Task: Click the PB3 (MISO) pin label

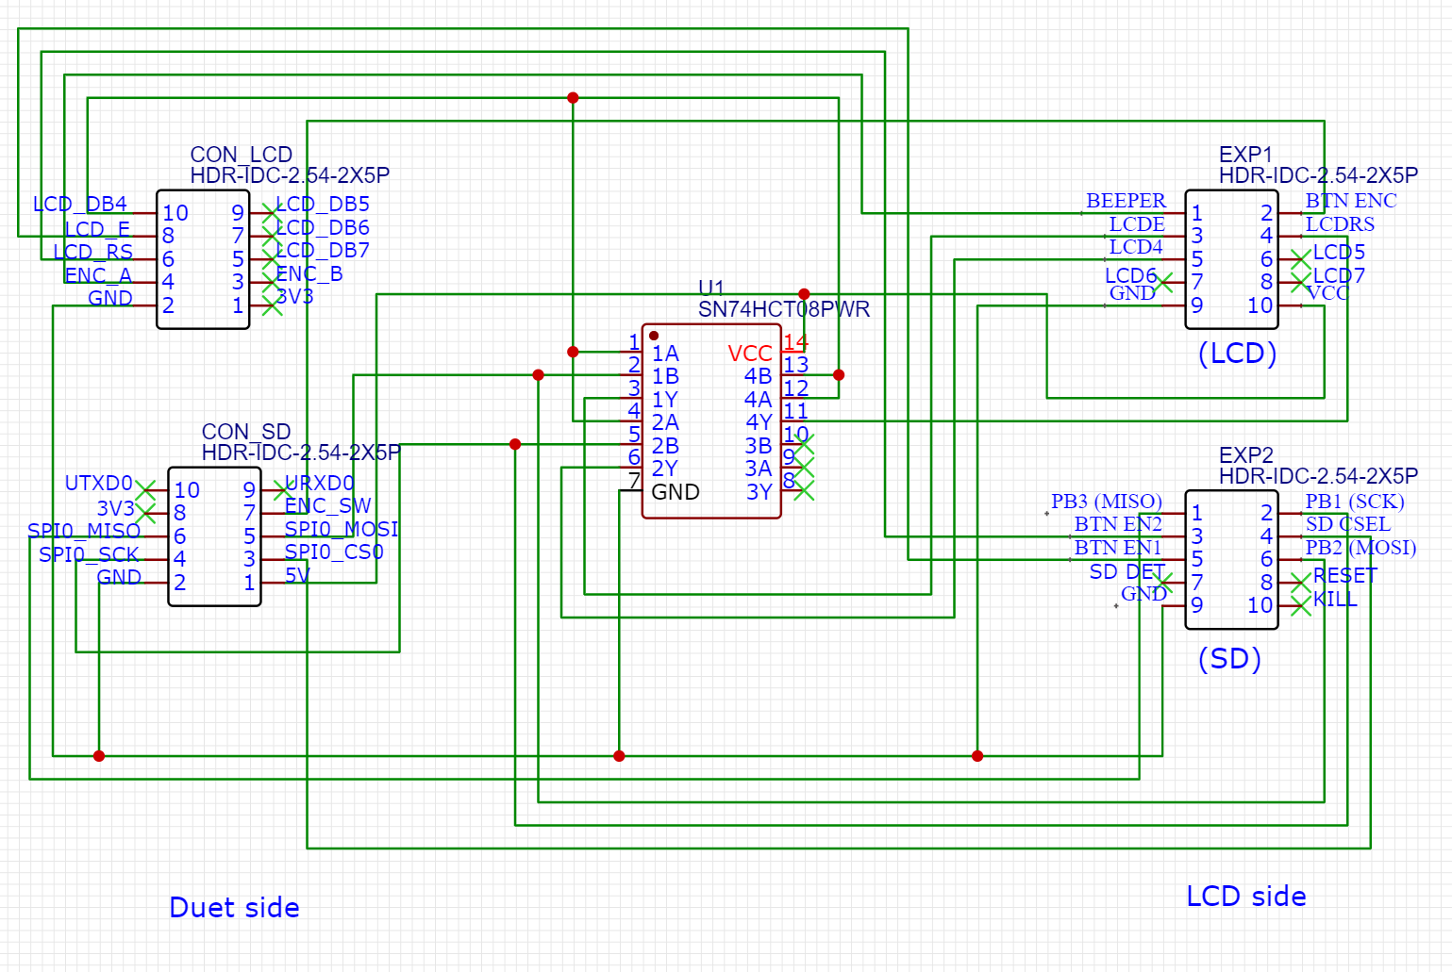Action: (x=1107, y=502)
